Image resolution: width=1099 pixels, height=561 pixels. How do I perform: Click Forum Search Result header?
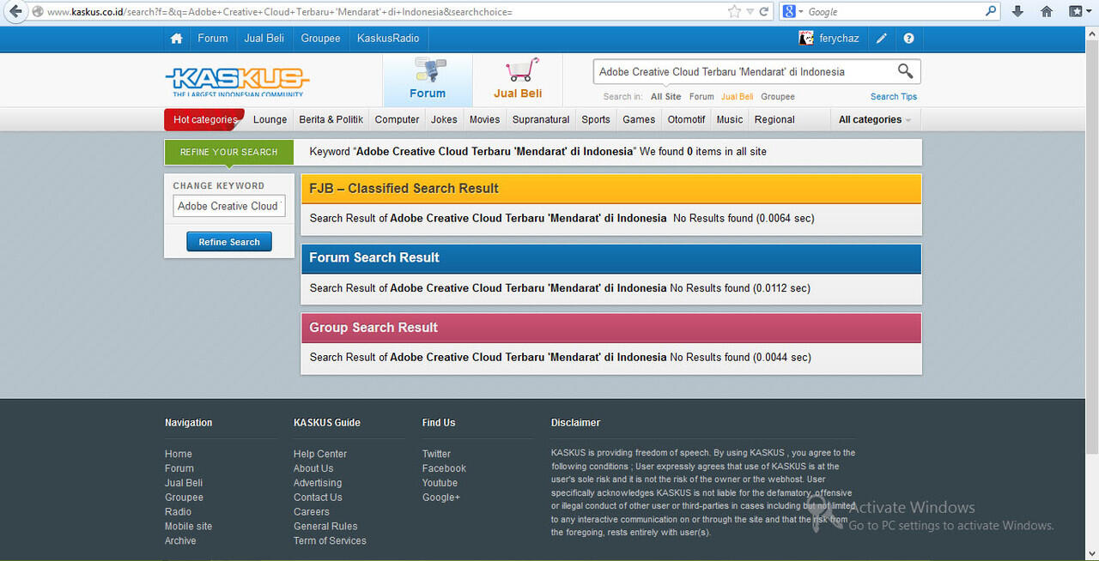point(611,258)
